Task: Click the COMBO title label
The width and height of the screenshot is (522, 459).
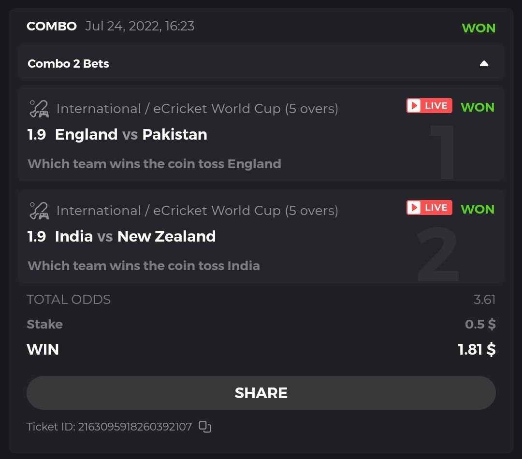Action: 52,26
